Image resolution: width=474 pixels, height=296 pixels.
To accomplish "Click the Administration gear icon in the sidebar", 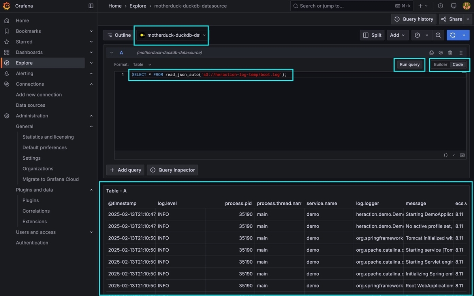I will pos(7,116).
